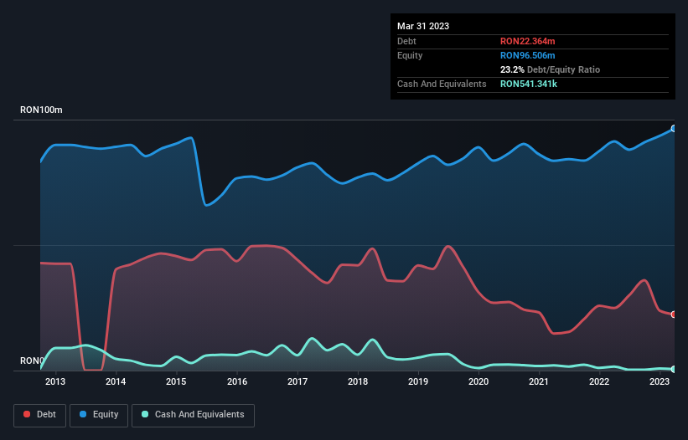Click Cash And Equivalents label in tooltip
Image resolution: width=688 pixels, height=440 pixels.
click(442, 84)
